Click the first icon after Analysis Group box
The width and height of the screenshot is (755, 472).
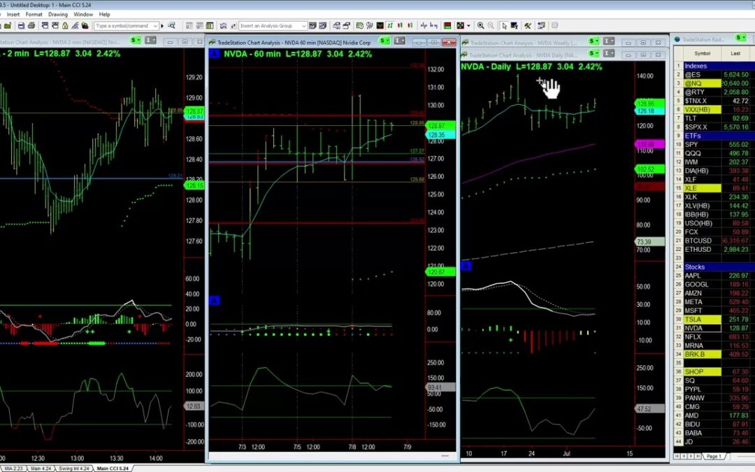(312, 26)
